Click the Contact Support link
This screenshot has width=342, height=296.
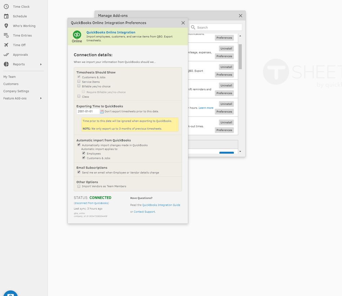pyautogui.click(x=144, y=212)
